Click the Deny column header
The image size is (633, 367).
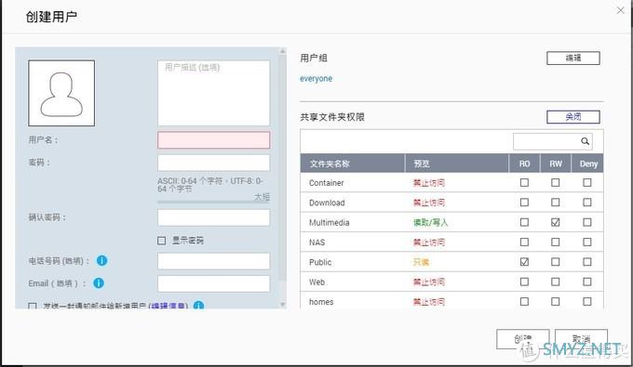click(x=587, y=164)
